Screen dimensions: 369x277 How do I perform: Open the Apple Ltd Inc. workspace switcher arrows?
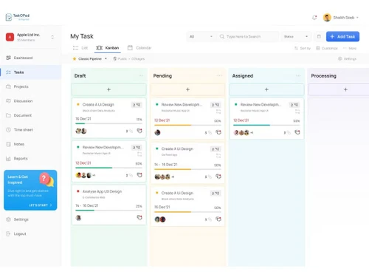pos(52,37)
